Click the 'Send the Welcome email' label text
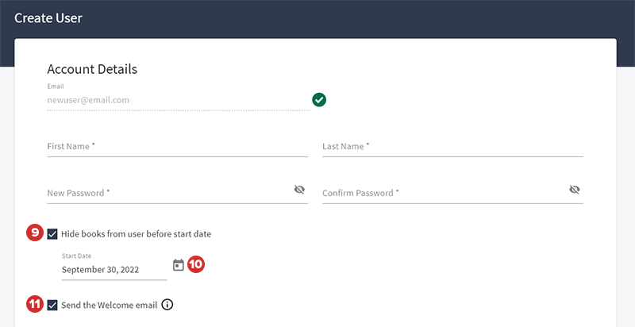 click(109, 305)
